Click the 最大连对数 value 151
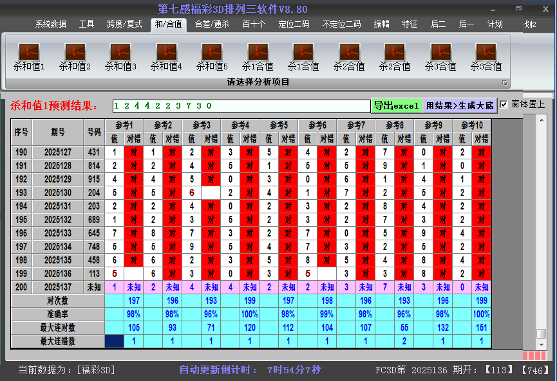 click(x=481, y=328)
